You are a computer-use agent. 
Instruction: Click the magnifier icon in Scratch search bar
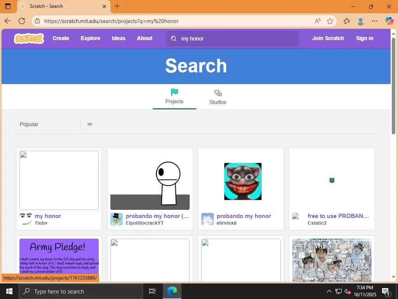(174, 39)
